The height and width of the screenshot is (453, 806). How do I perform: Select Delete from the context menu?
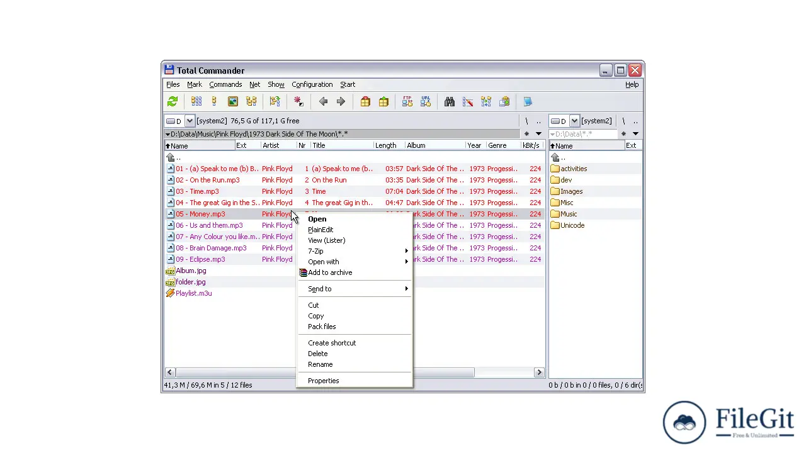pos(355,354)
